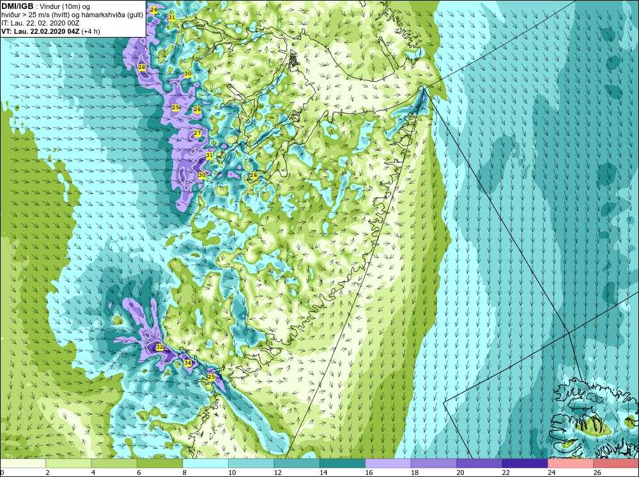Click gust label 31 beside label 26

171,17
